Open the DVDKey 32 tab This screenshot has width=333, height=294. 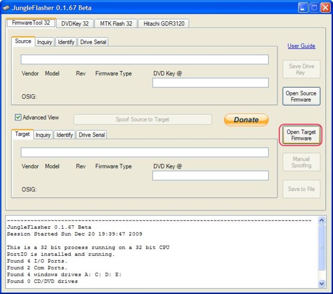[75, 24]
